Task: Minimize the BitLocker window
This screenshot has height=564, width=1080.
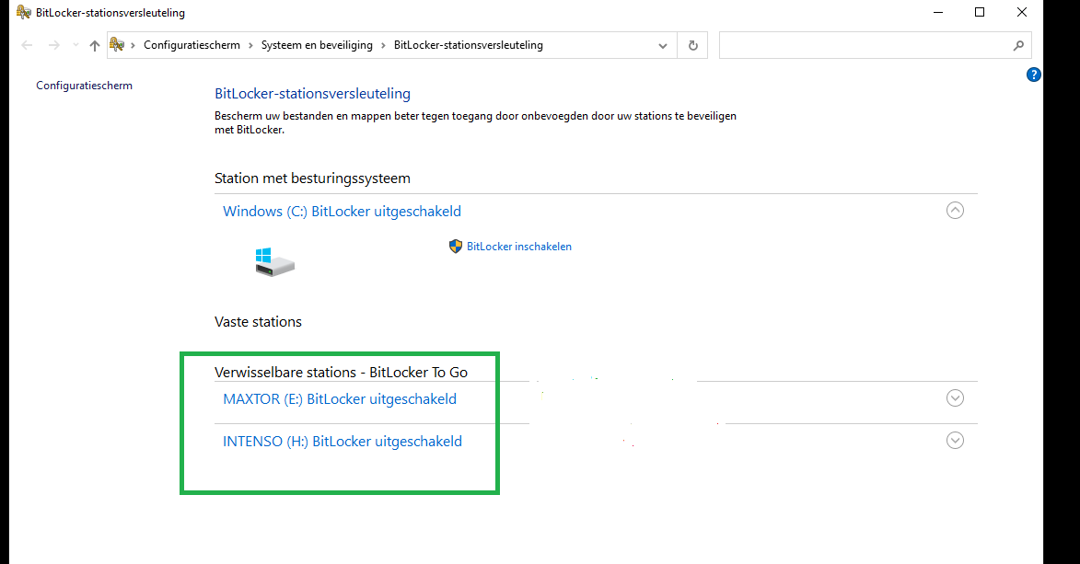Action: click(x=937, y=12)
